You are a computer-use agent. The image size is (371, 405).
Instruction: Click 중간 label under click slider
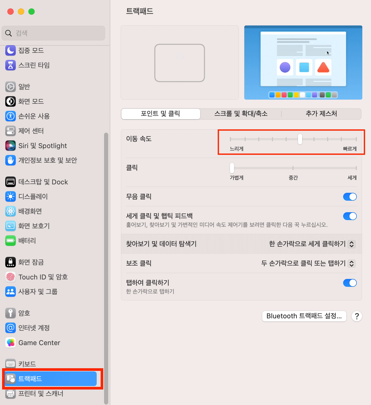coord(293,178)
